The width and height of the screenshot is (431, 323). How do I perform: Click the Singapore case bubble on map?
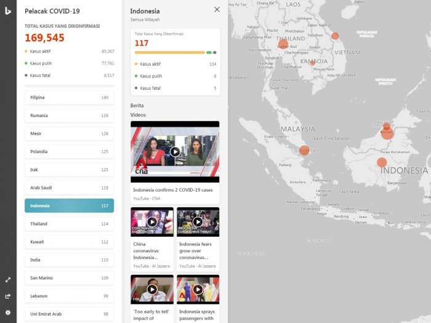tap(304, 151)
